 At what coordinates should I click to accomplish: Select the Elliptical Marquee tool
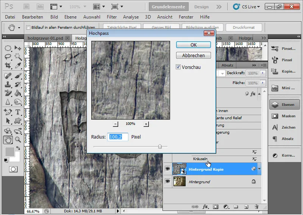8,48
